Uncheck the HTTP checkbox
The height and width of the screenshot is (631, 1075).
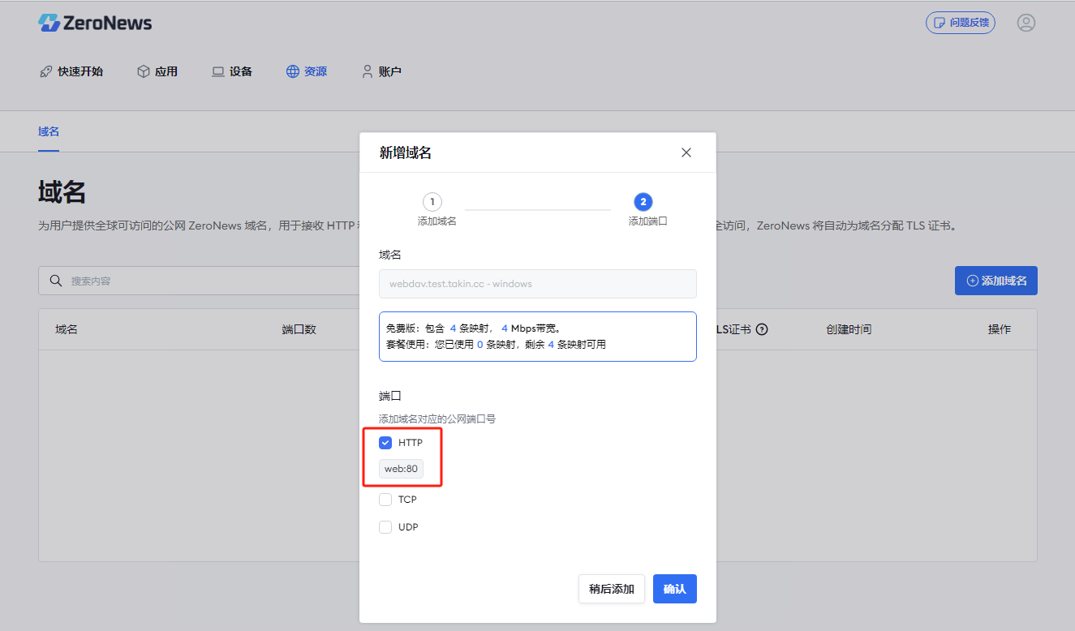click(385, 443)
